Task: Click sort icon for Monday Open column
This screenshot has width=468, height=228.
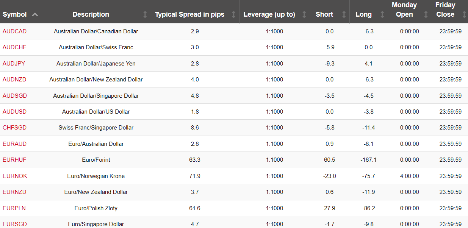Action: (x=424, y=14)
